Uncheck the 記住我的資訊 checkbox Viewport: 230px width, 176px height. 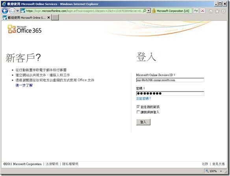[138, 107]
